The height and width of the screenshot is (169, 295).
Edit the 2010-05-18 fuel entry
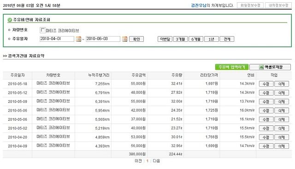[266, 84]
